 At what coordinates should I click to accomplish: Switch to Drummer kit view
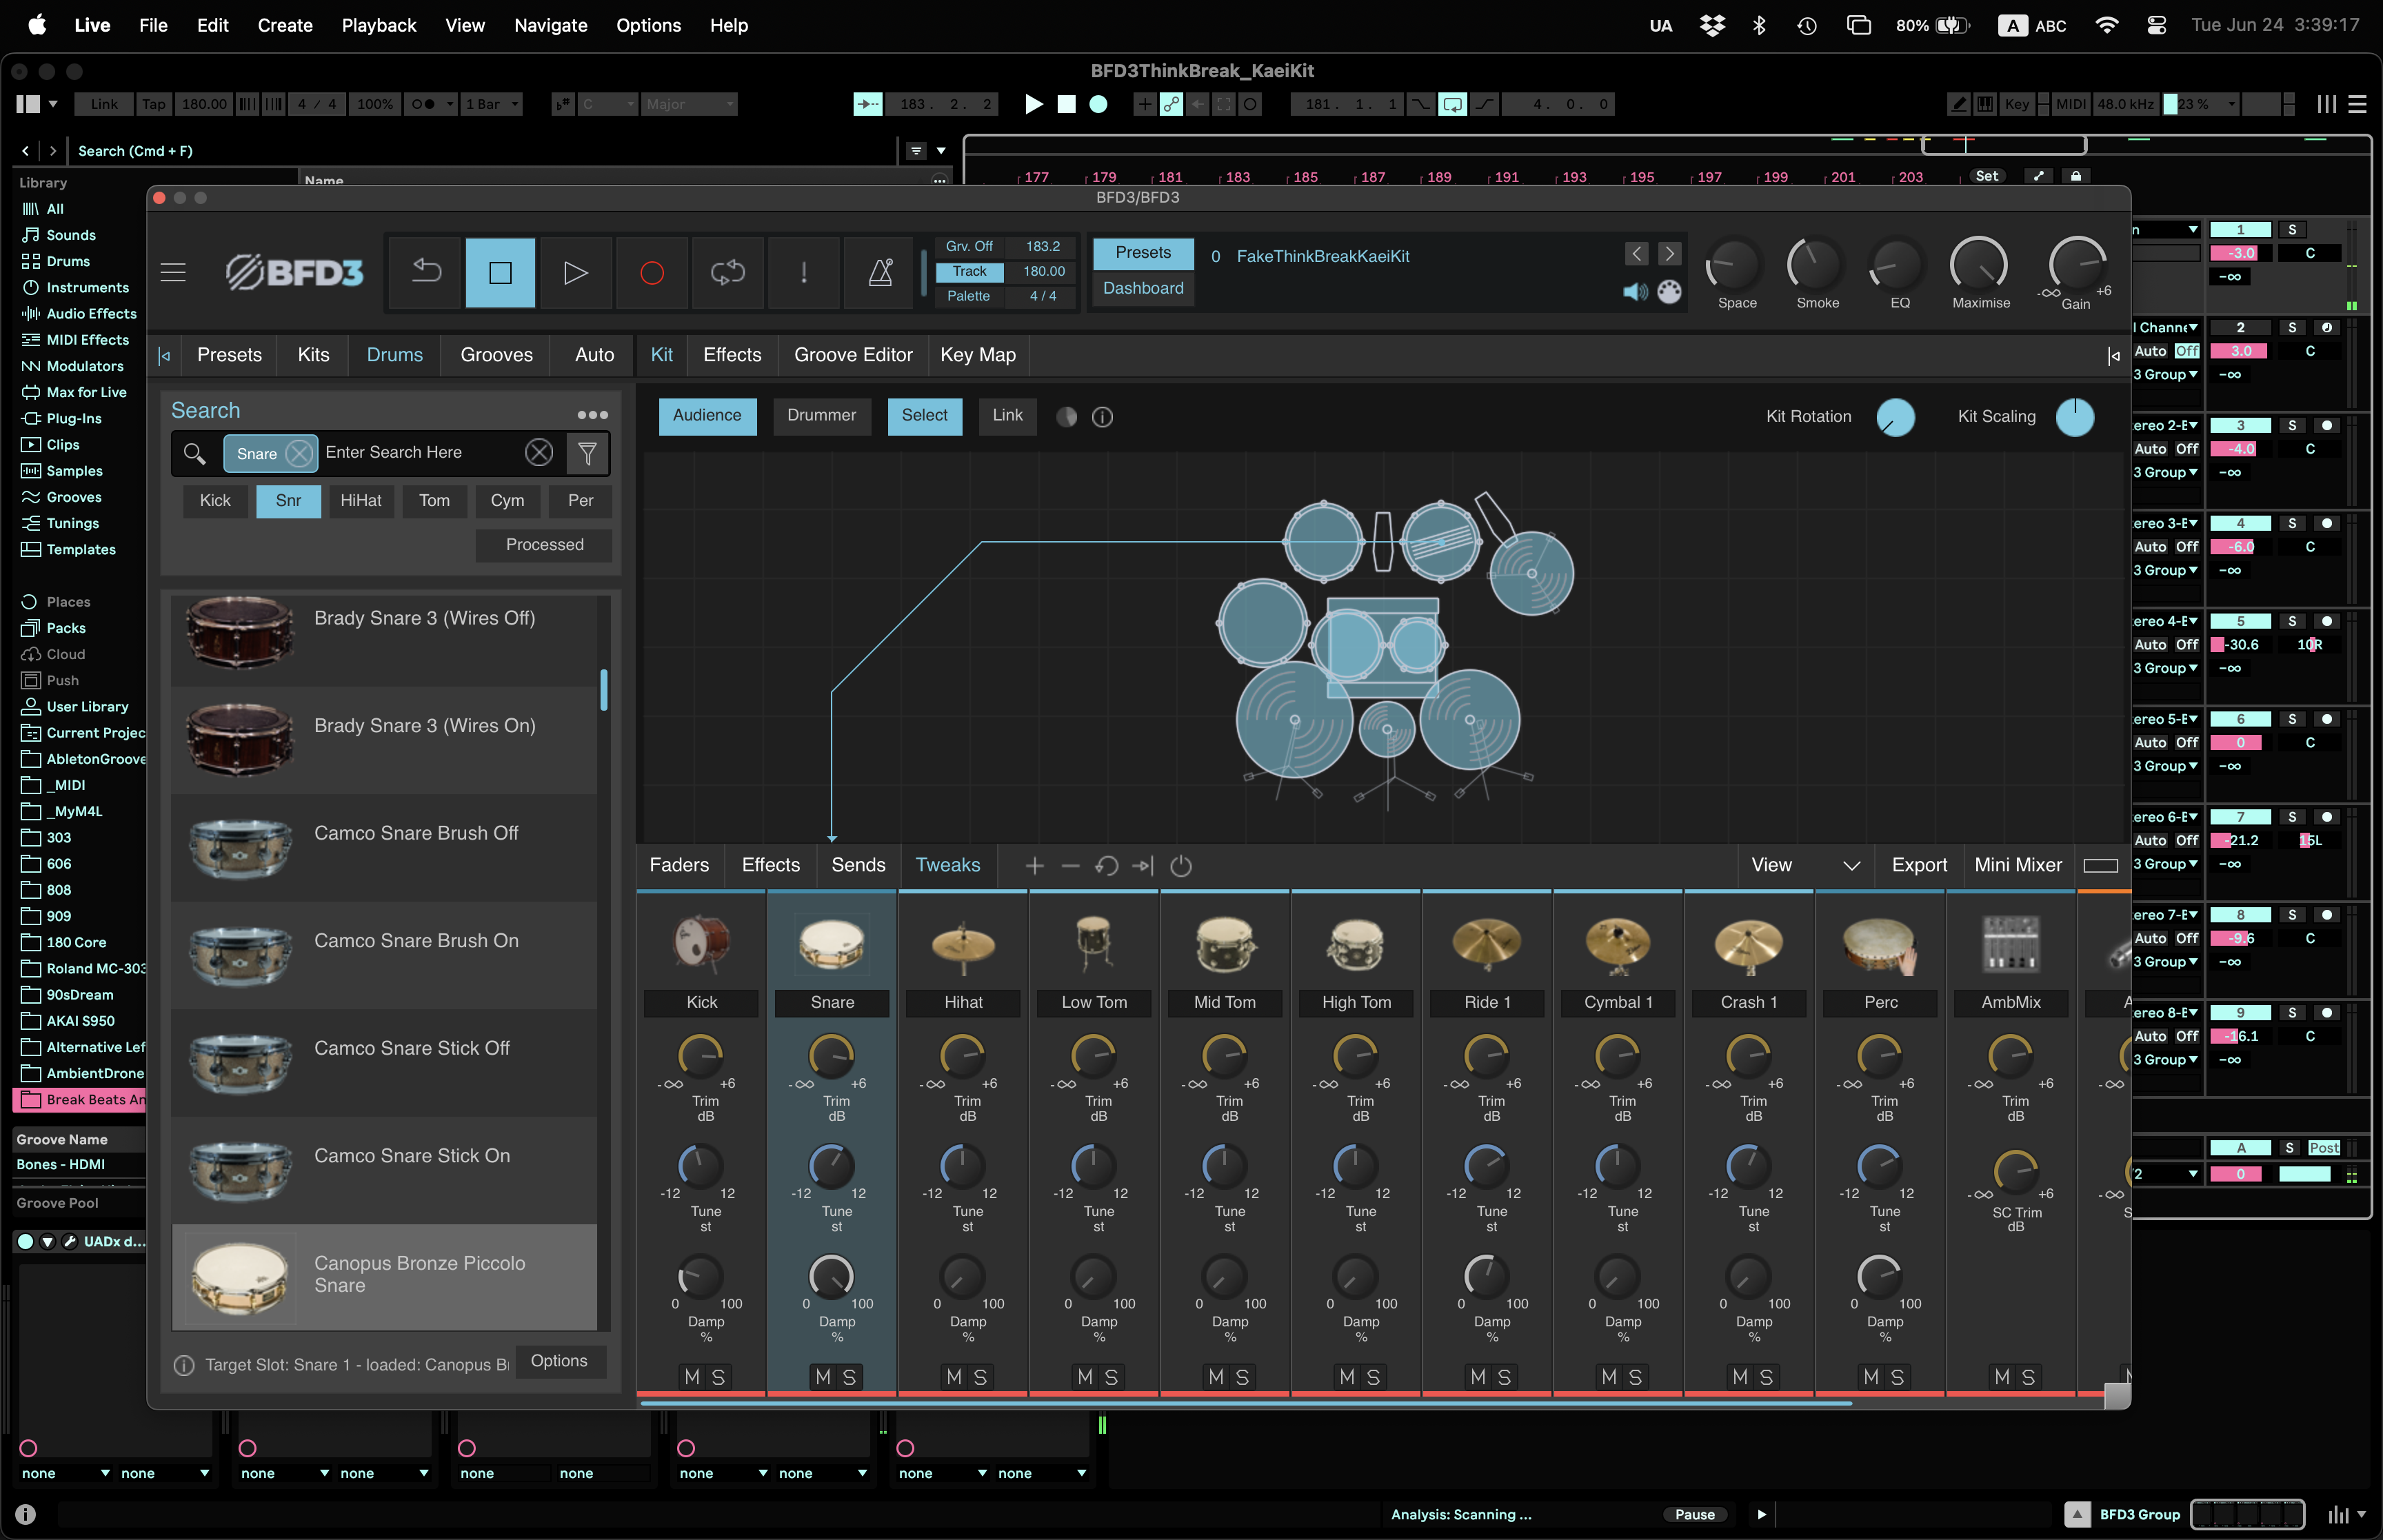tap(821, 416)
